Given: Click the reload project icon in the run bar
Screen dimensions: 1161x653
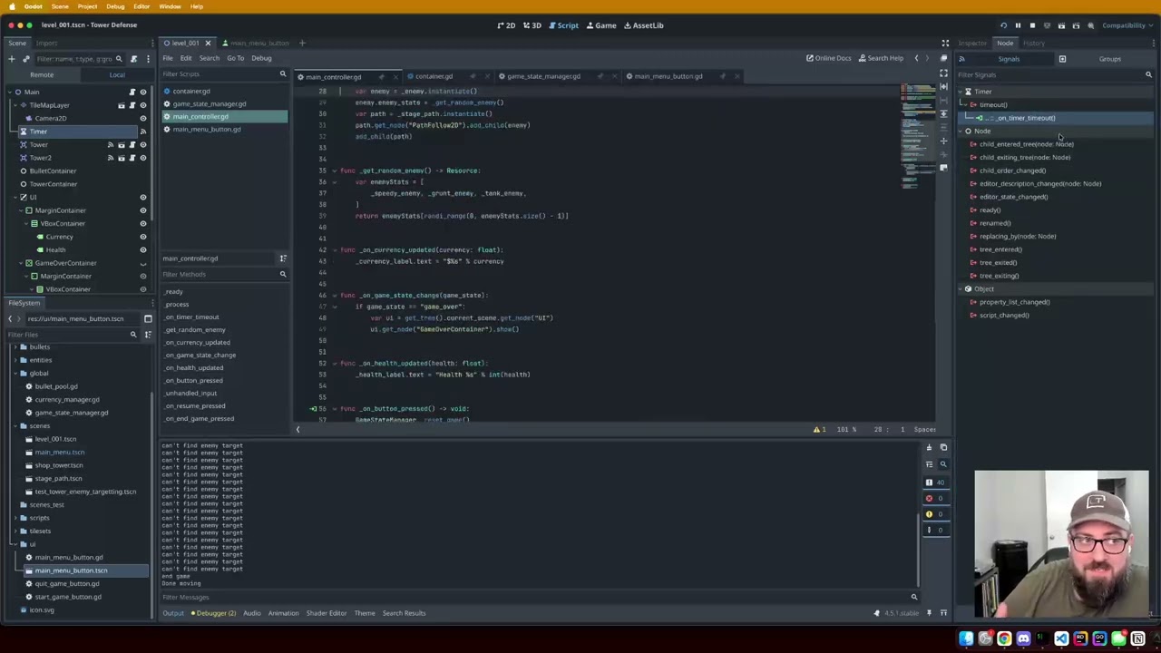Looking at the screenshot, I should point(1003,25).
